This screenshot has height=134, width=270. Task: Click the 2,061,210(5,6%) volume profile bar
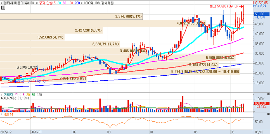point(43,78)
